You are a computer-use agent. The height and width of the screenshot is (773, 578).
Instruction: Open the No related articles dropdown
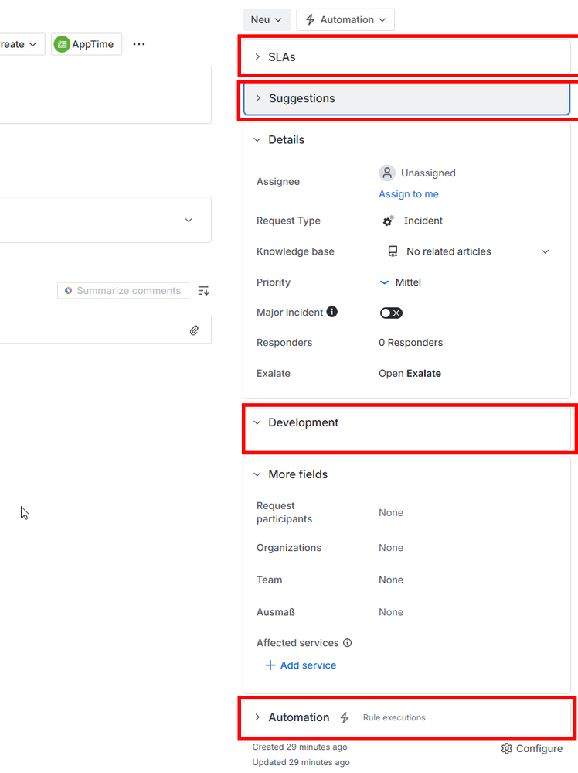(x=546, y=251)
